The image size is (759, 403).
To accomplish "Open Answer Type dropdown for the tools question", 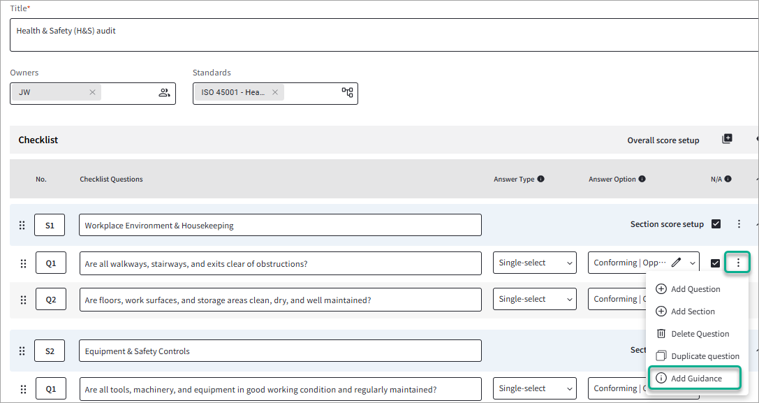I will [535, 388].
